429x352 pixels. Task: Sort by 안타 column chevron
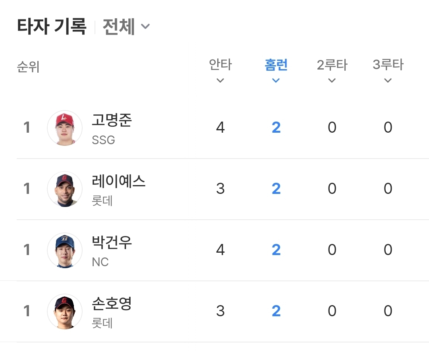(220, 81)
